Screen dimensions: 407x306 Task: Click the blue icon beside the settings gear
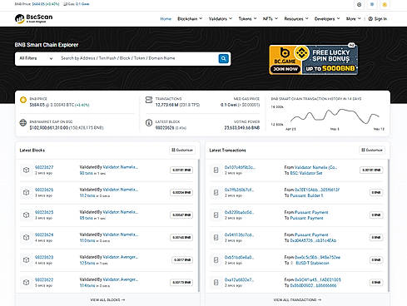pyautogui.click(x=372, y=4)
